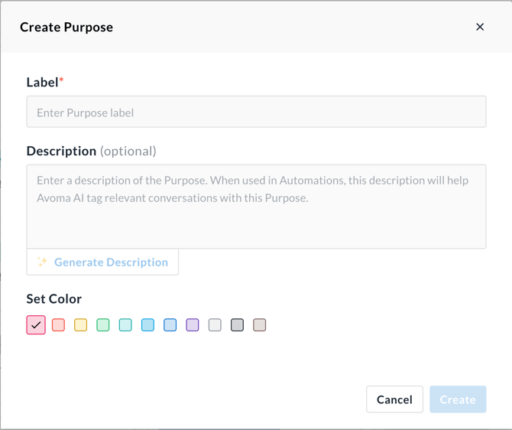Select the dark gray color swatch
This screenshot has height=430, width=512.
[x=238, y=325]
